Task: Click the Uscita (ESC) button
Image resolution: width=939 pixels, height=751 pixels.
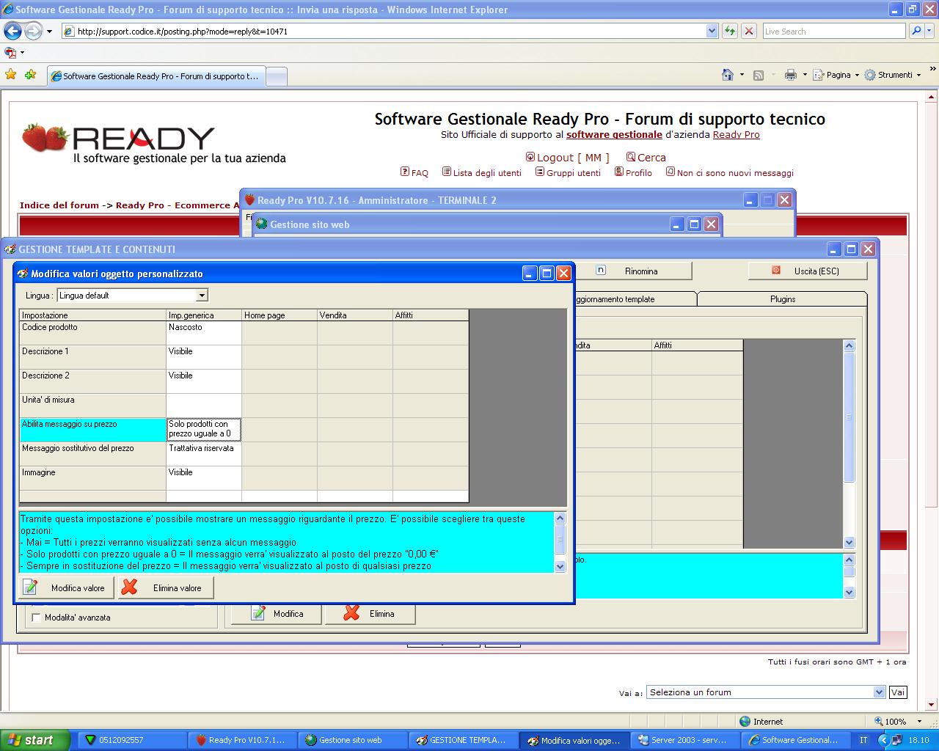Action: 808,271
